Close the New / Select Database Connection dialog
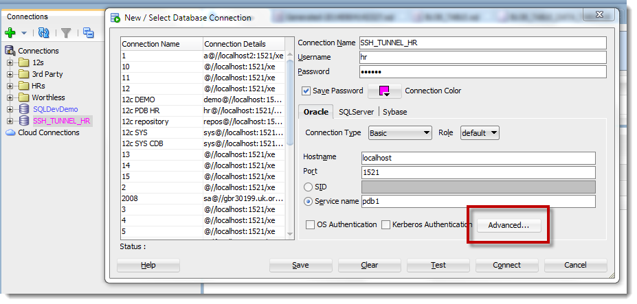This screenshot has width=637, height=304. point(599,15)
